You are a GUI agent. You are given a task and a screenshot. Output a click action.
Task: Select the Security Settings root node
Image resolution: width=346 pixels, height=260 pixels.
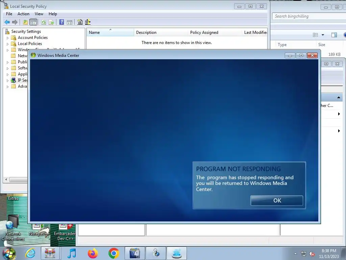point(26,31)
